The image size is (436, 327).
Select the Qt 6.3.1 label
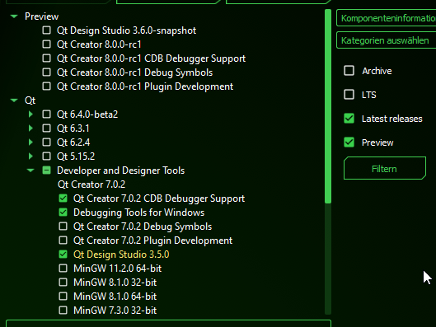pyautogui.click(x=73, y=128)
